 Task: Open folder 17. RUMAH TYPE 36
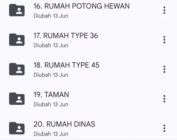click(x=66, y=36)
